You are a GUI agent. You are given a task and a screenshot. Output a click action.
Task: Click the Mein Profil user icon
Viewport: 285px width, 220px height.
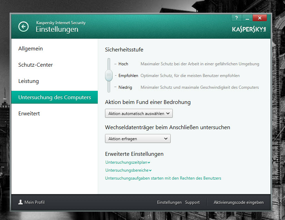[x=20, y=202]
